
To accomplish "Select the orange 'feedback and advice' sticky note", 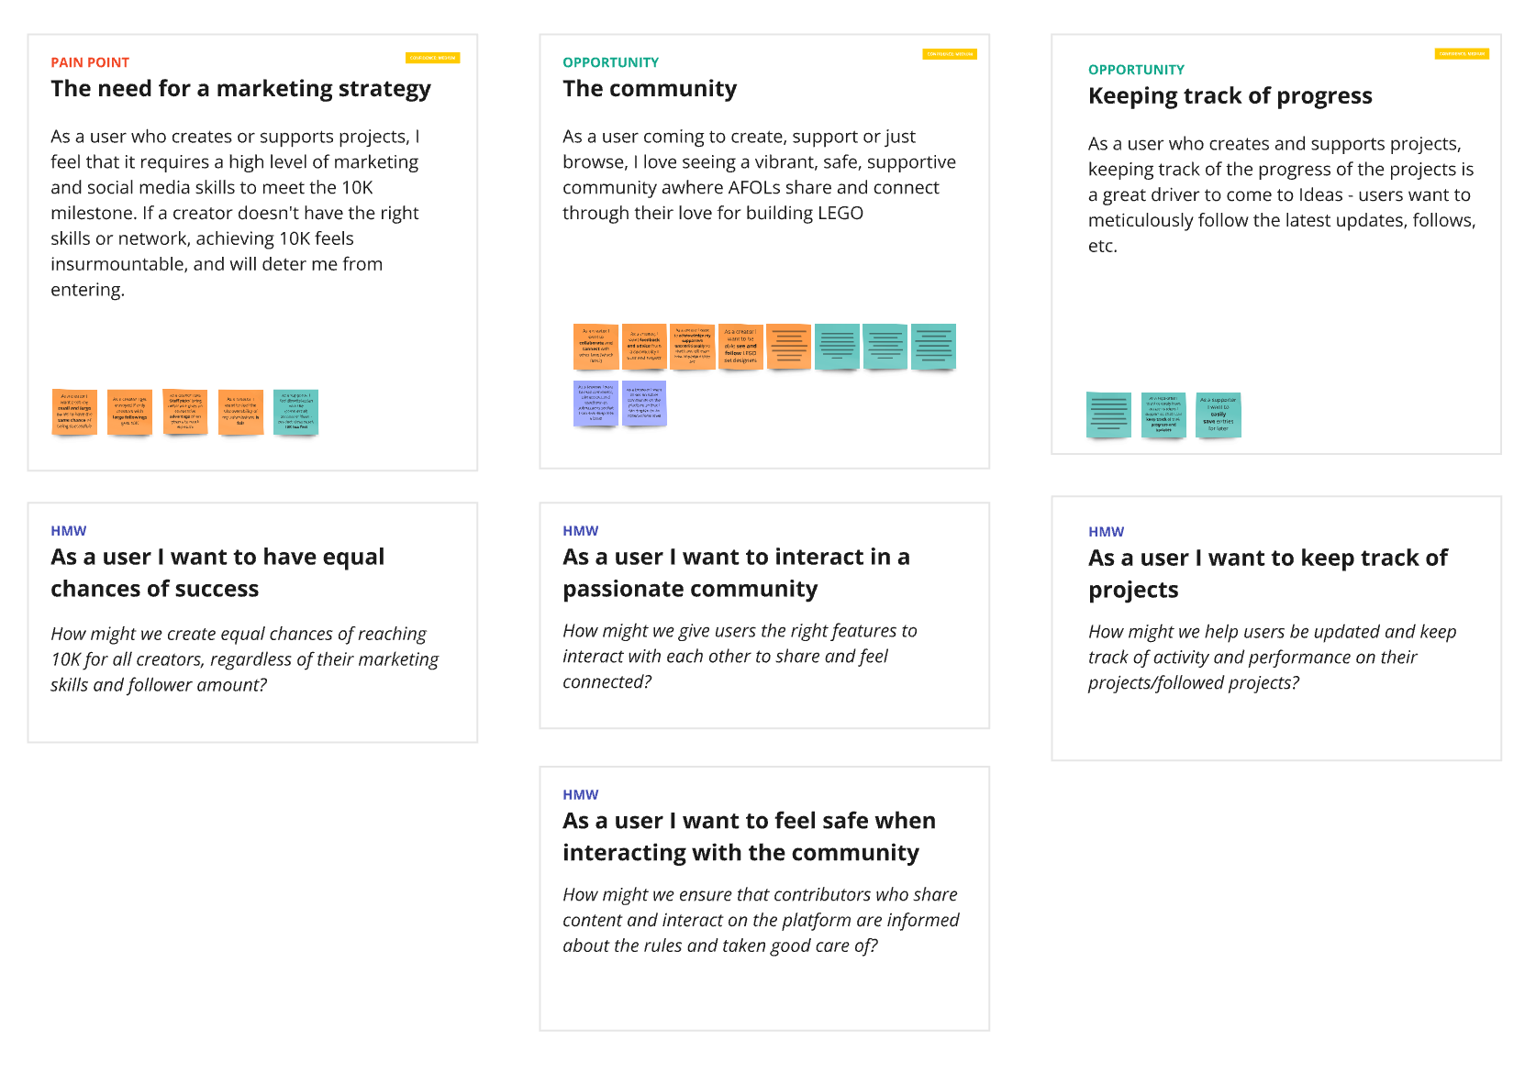I will [x=644, y=347].
